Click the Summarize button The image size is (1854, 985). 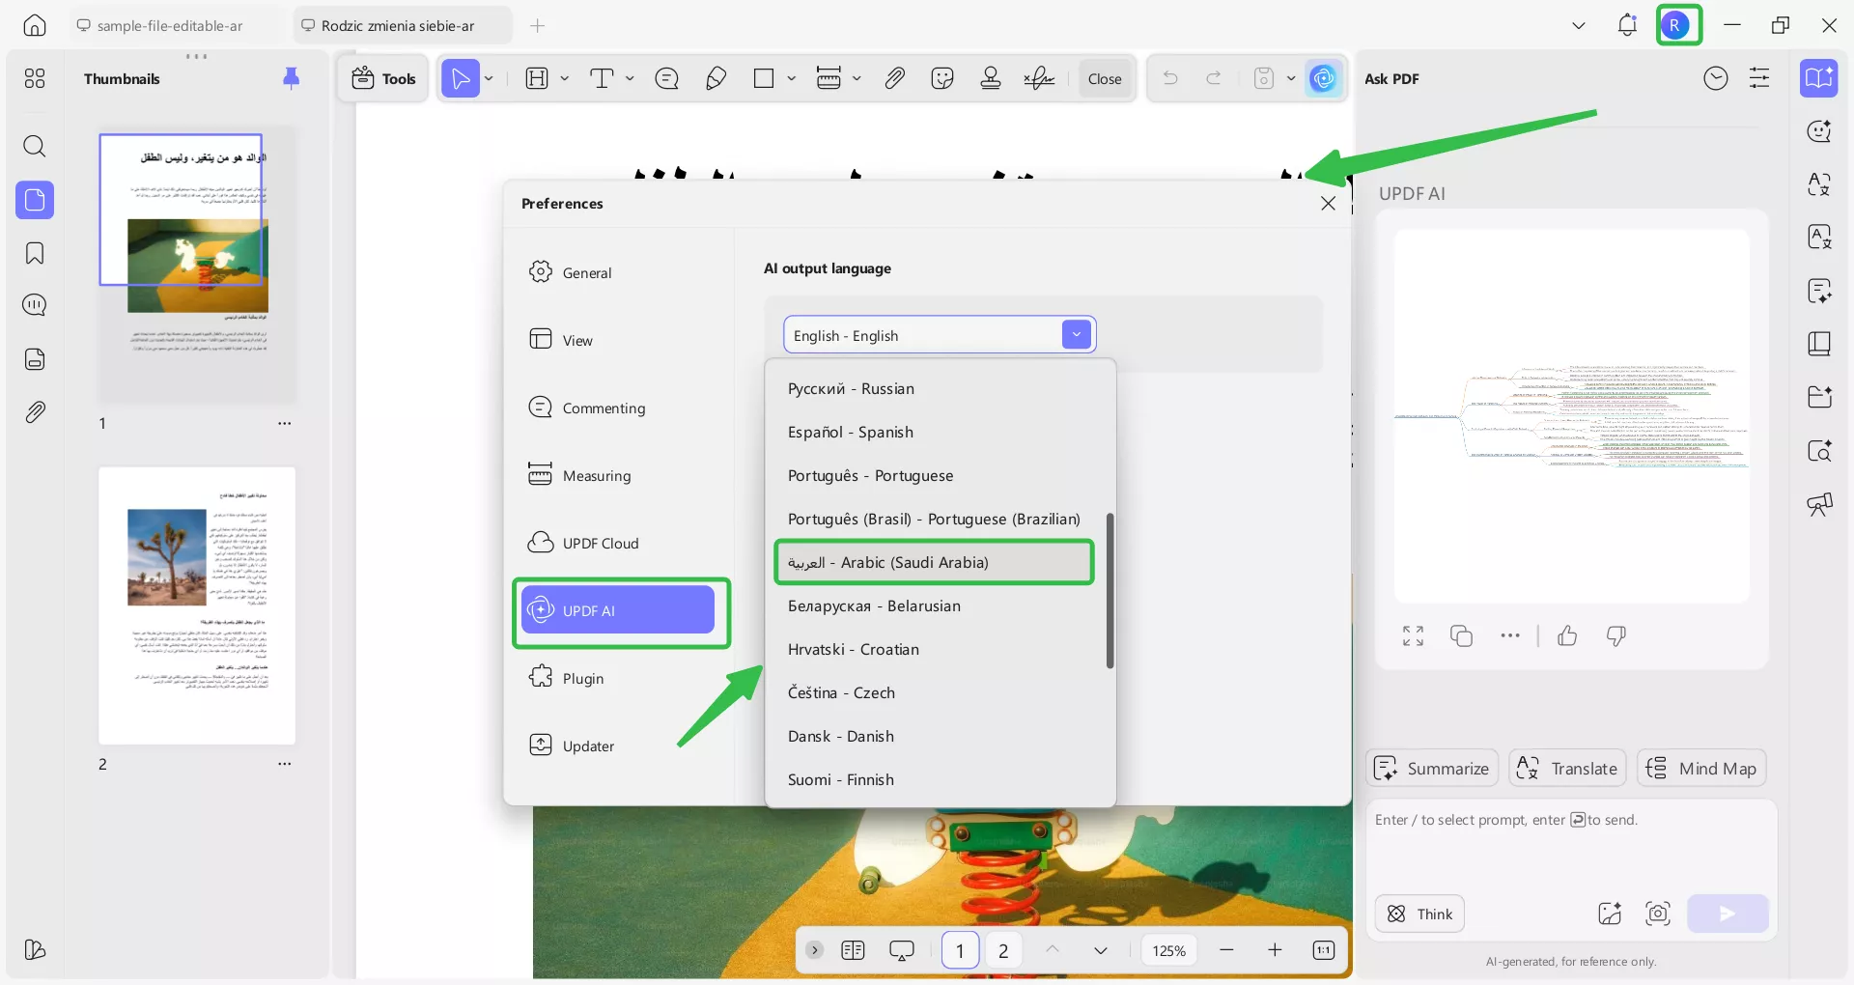[x=1432, y=768]
